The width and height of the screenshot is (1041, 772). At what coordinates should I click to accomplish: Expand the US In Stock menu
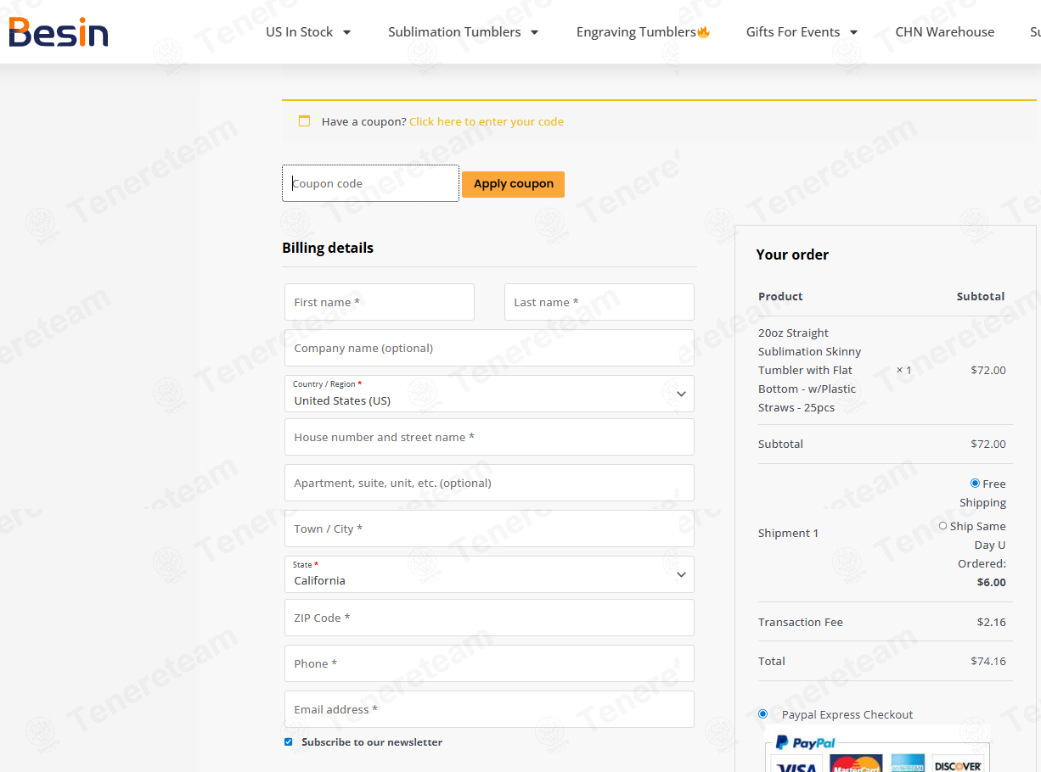point(308,32)
